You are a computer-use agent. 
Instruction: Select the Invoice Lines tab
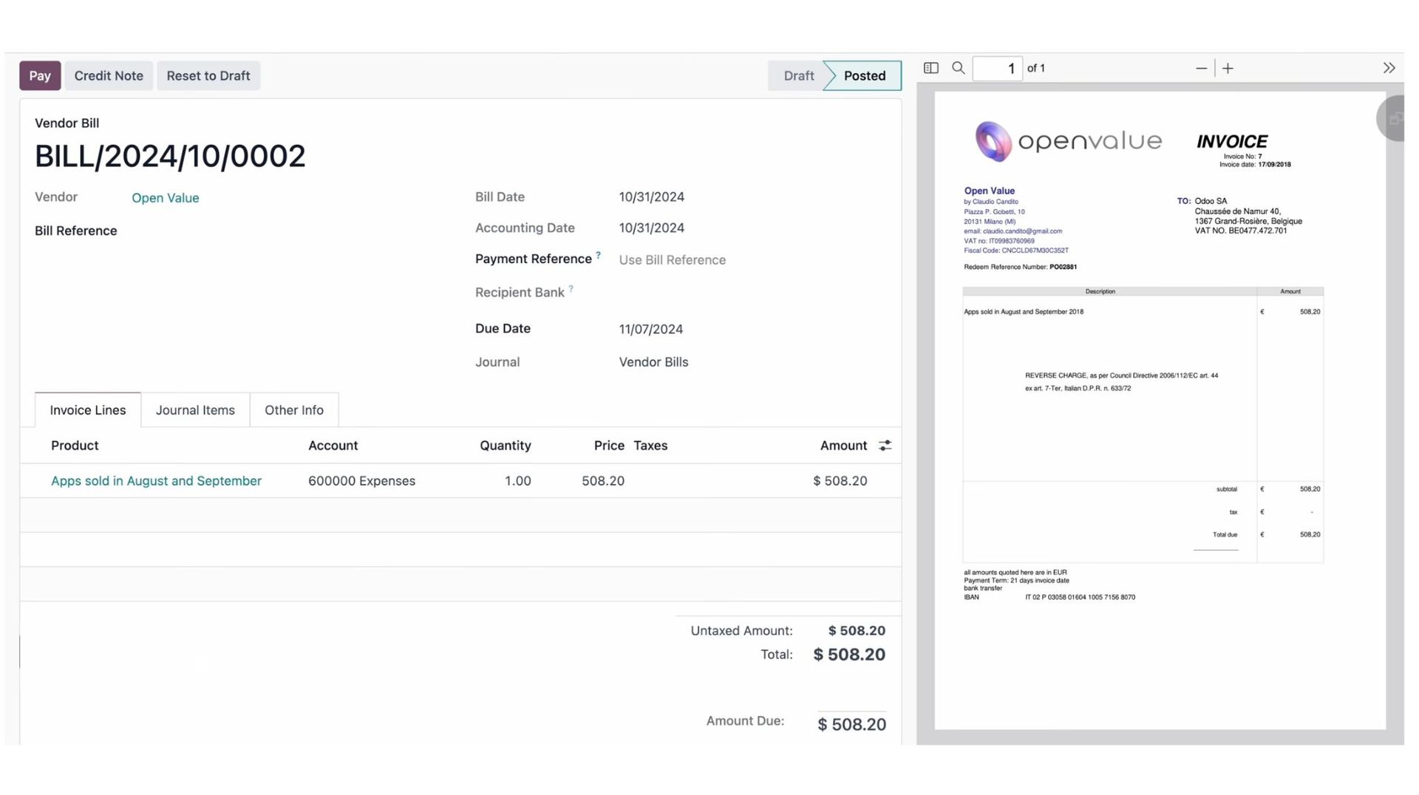point(87,410)
